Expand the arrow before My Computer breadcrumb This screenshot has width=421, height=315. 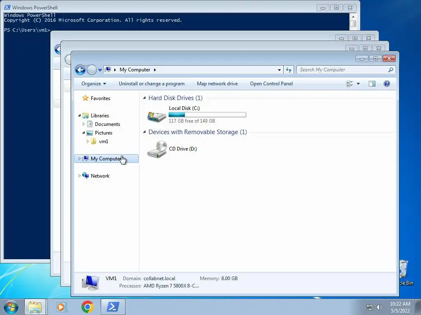[x=115, y=70]
